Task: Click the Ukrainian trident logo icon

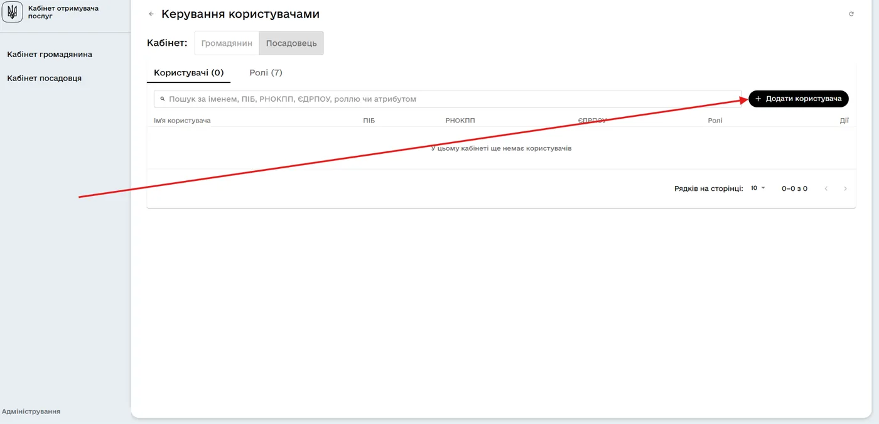Action: click(x=13, y=12)
